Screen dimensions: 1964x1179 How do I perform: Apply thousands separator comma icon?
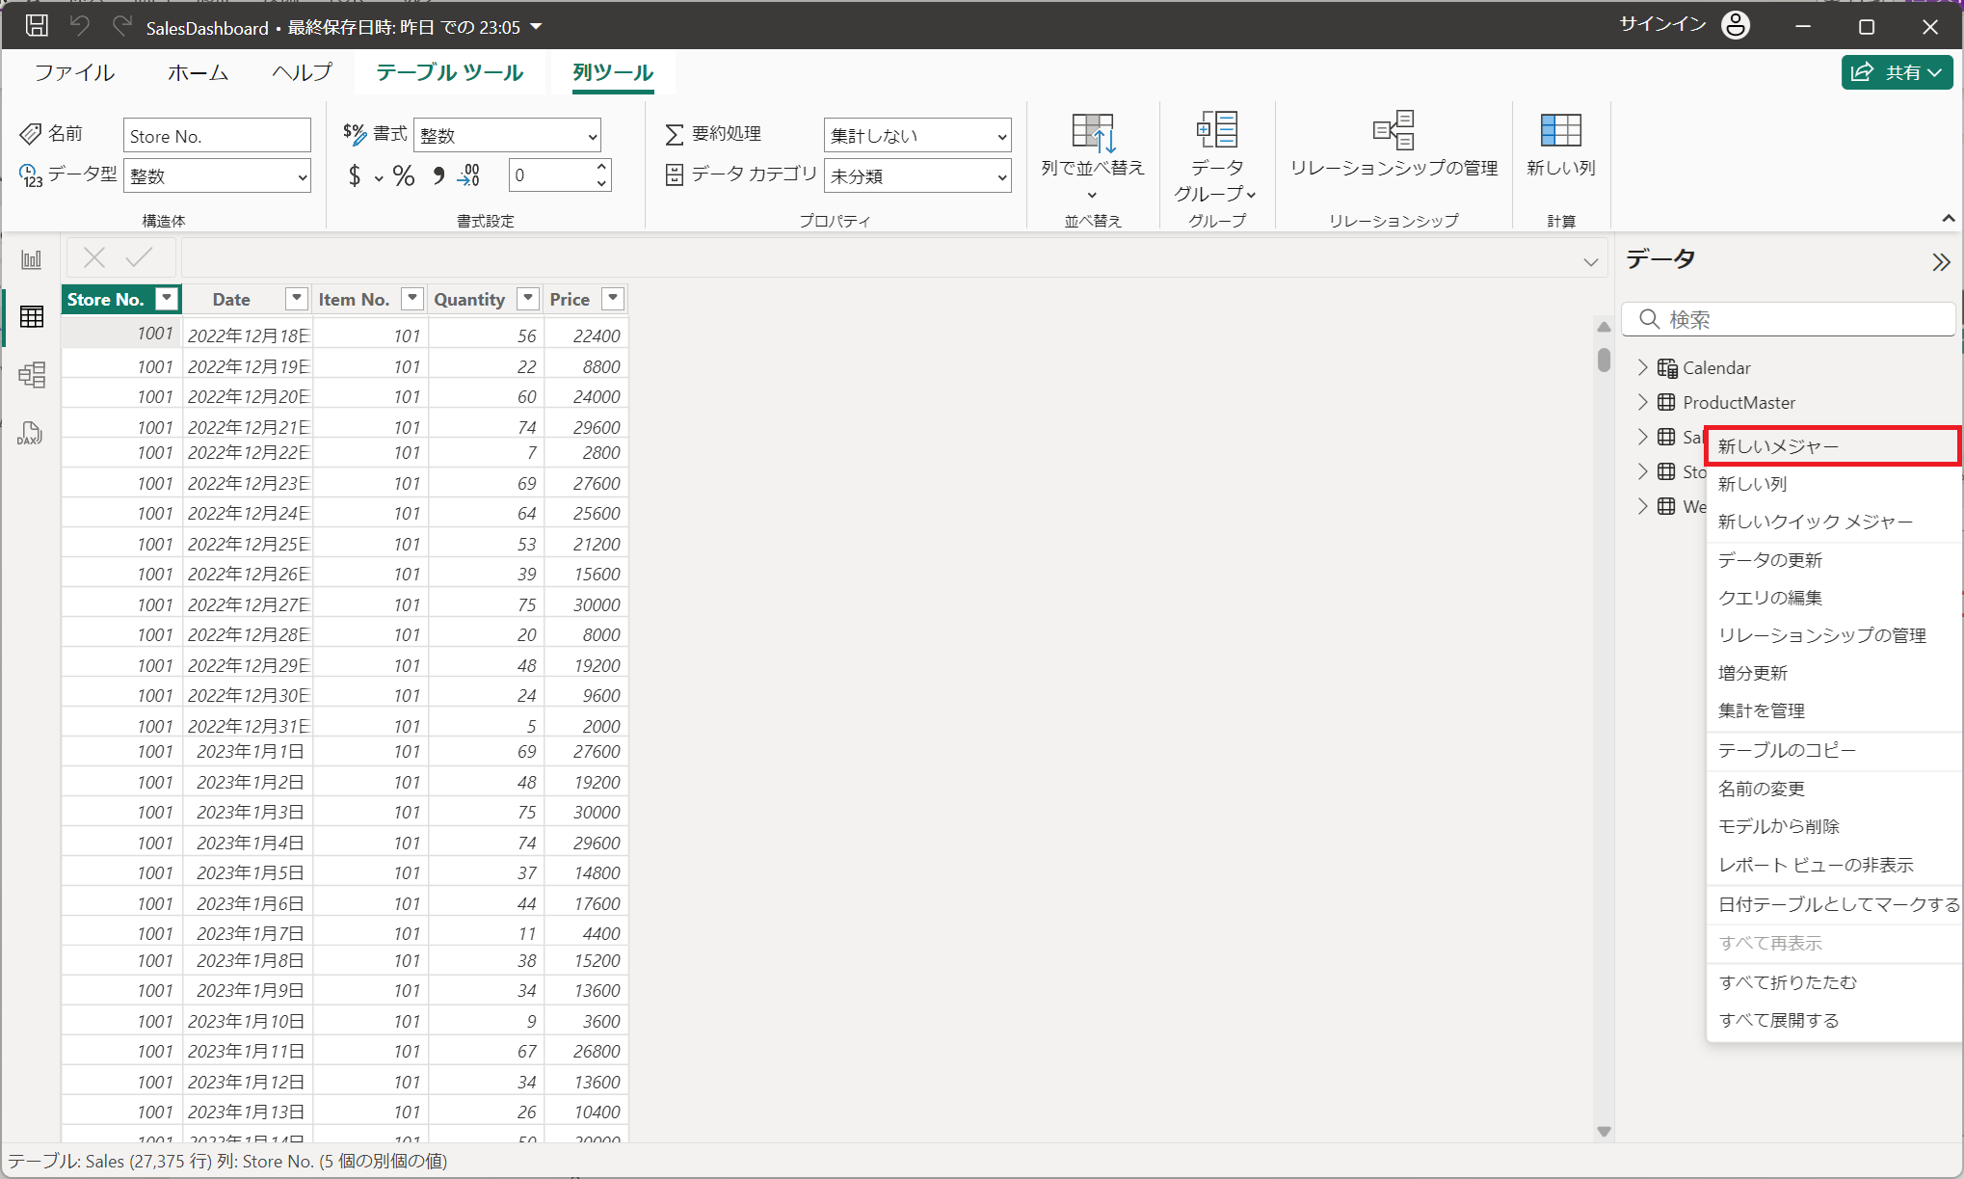point(439,175)
